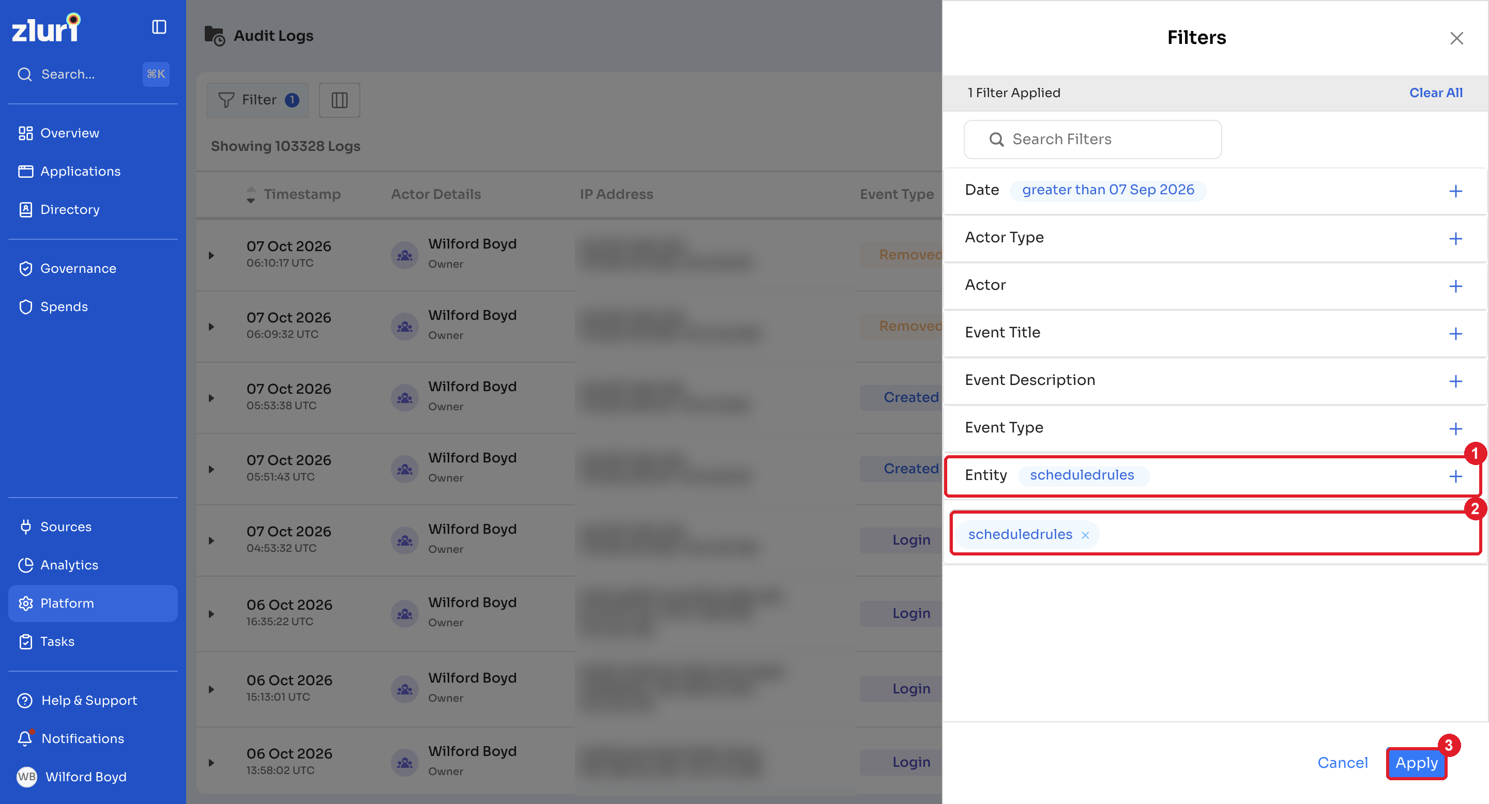Screen dimensions: 1489x804
Task: Apply the selected filters
Action: (x=1416, y=763)
